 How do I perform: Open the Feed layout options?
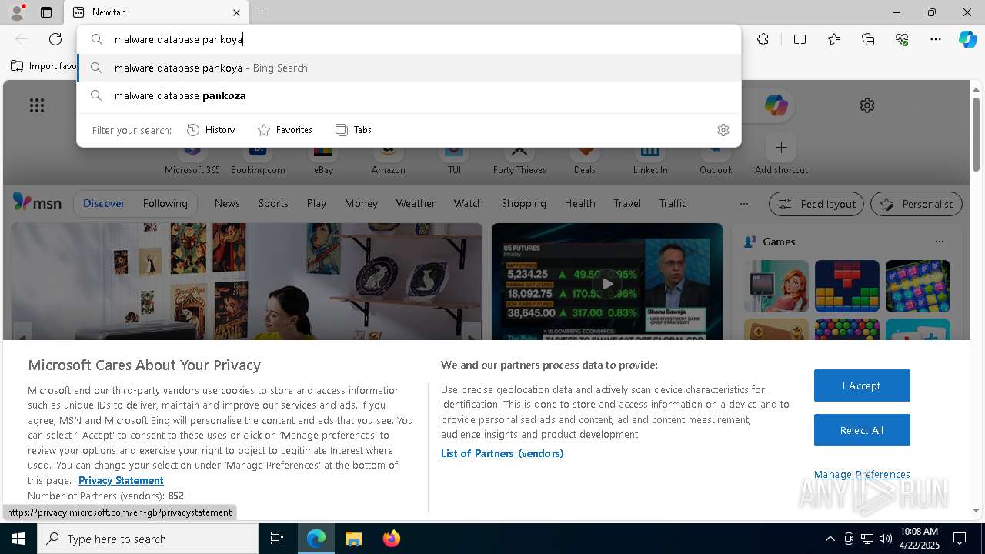pos(816,204)
